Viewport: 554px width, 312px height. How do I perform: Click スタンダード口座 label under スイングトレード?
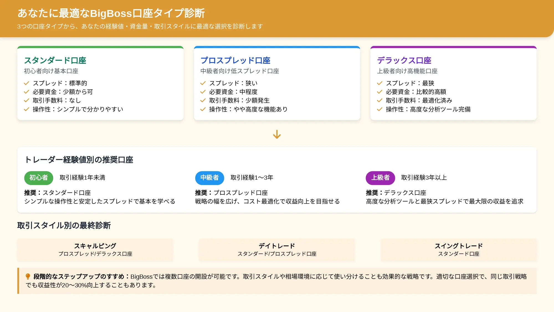(x=459, y=254)
